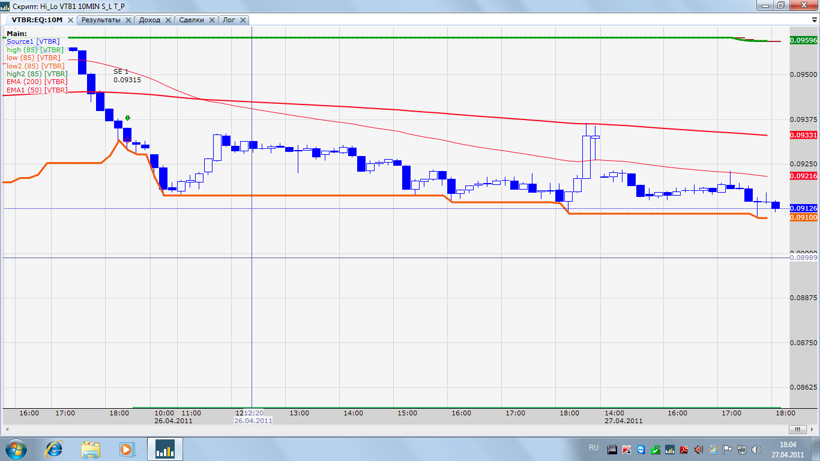Open the Доход tab
Image resolution: width=820 pixels, height=461 pixels.
pos(149,20)
